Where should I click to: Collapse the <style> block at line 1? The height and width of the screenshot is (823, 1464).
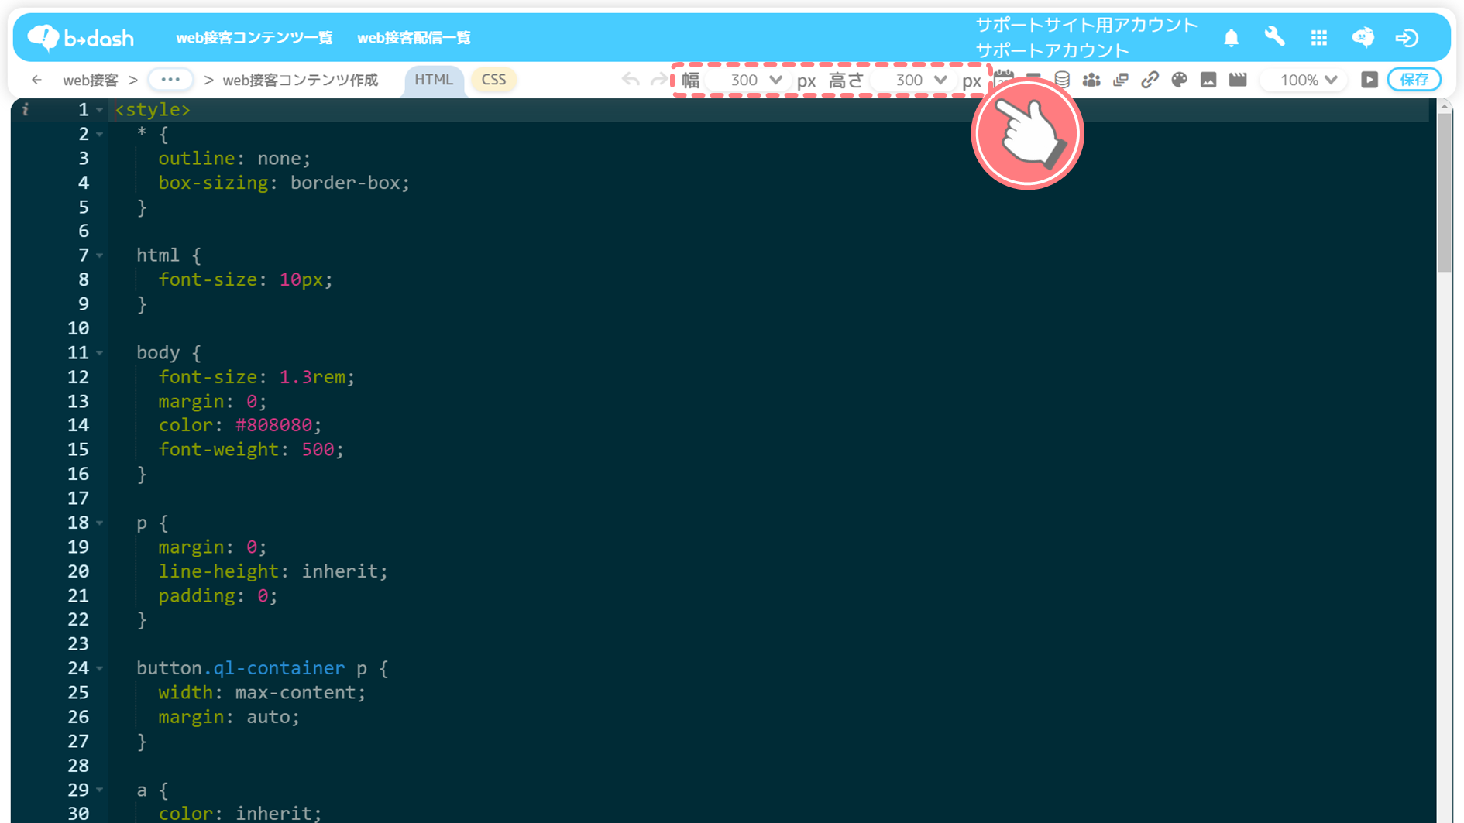point(100,111)
